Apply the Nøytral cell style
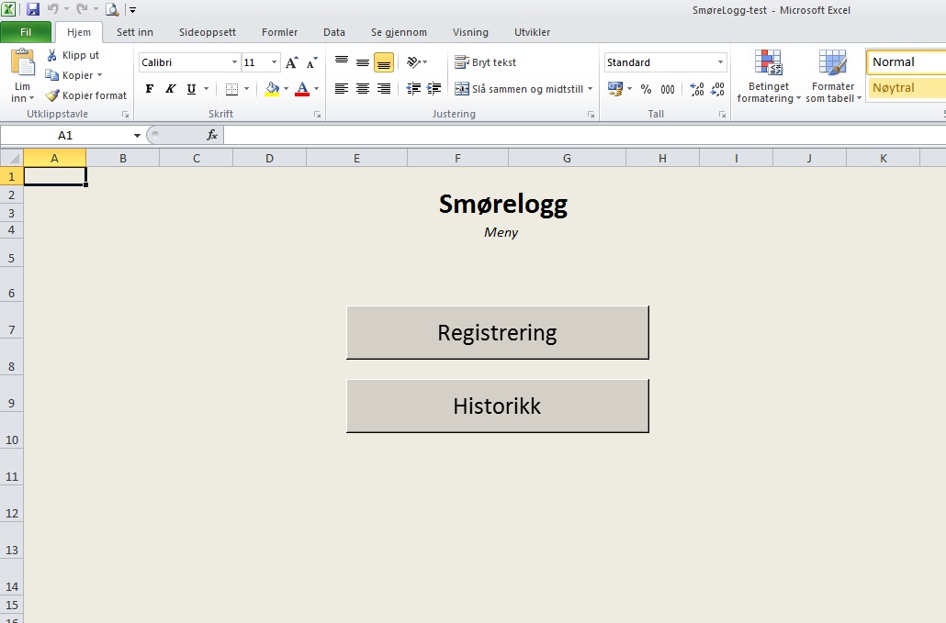 (x=907, y=88)
